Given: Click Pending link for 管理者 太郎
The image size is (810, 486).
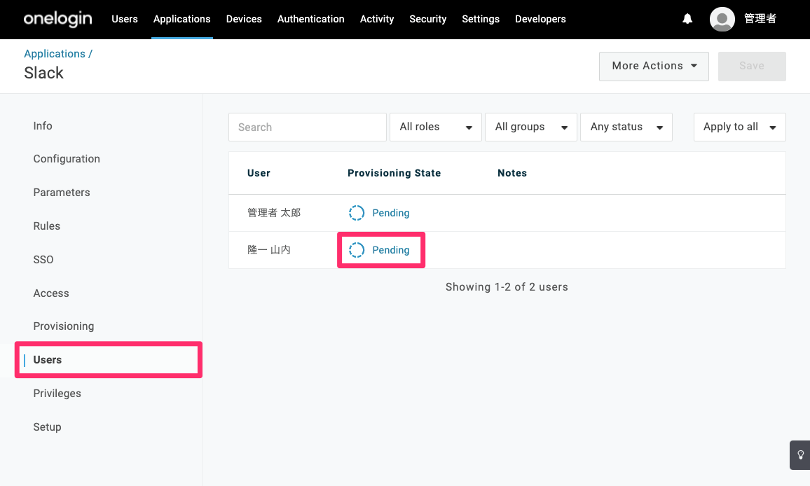Looking at the screenshot, I should 390,213.
